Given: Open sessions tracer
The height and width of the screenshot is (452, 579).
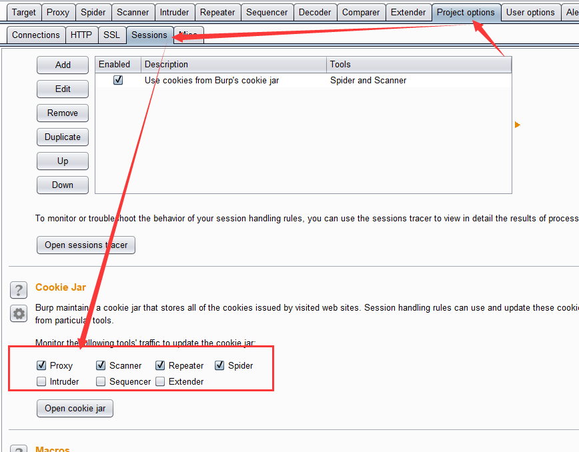Looking at the screenshot, I should (86, 245).
